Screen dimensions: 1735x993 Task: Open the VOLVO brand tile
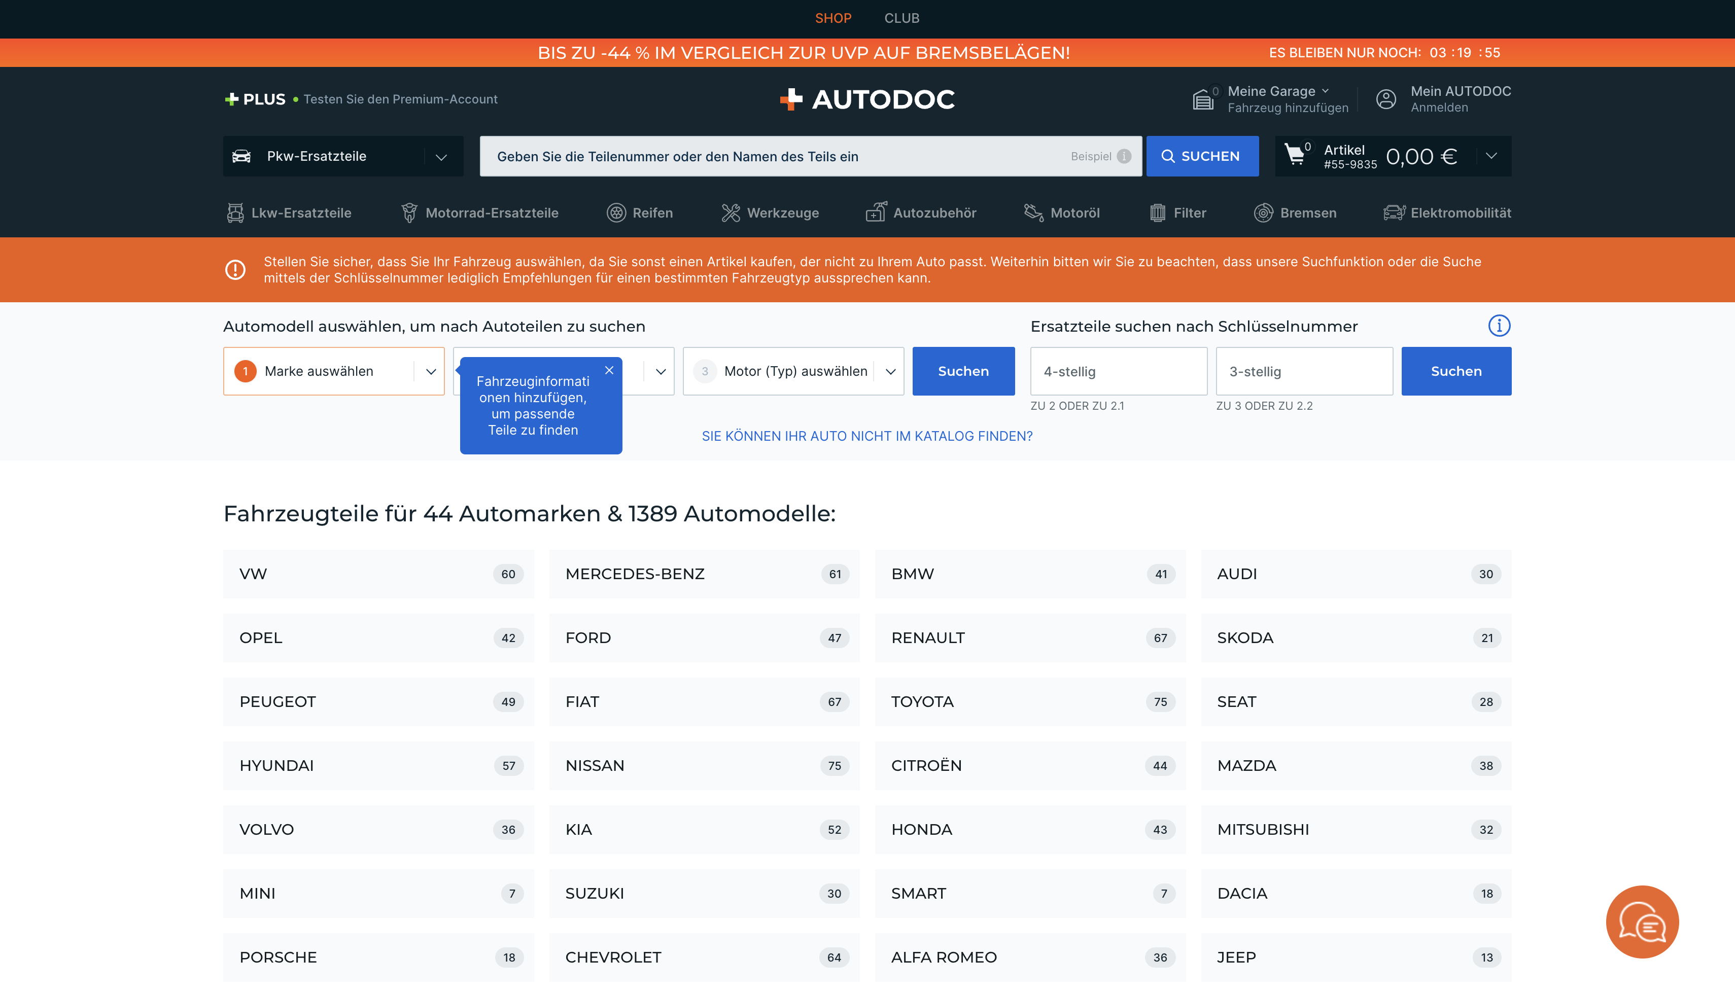(x=378, y=829)
